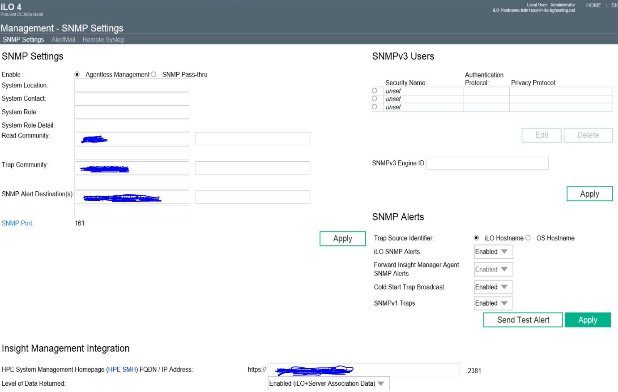Click the Privacy Protocol column header
Screen dimensions: 618x392
[534, 83]
